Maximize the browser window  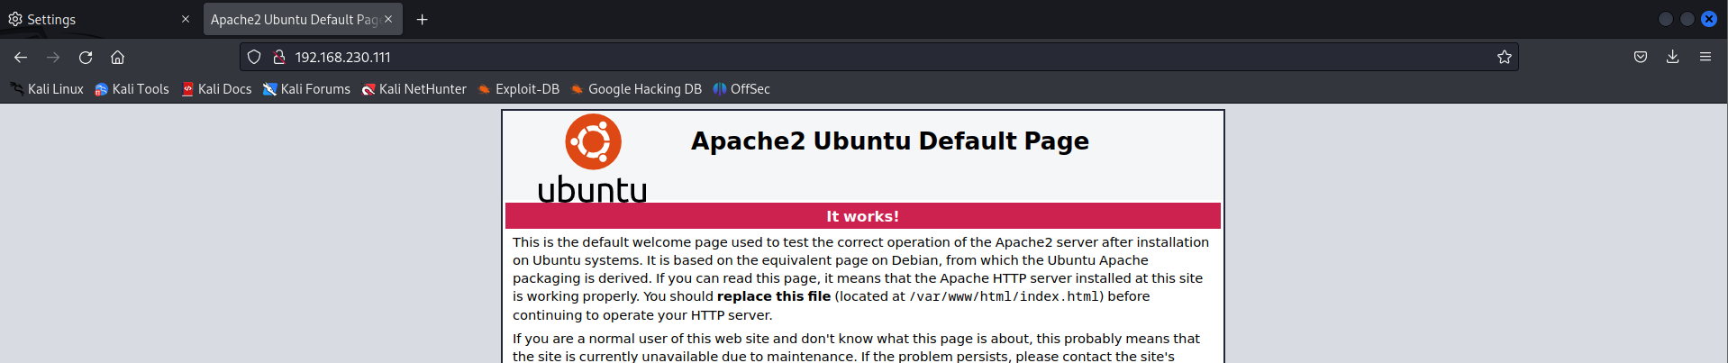[x=1687, y=19]
